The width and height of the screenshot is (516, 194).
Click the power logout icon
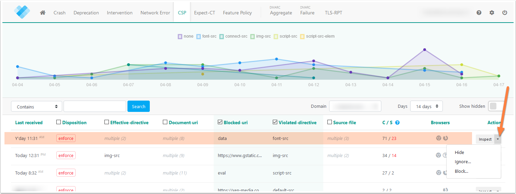[505, 13]
